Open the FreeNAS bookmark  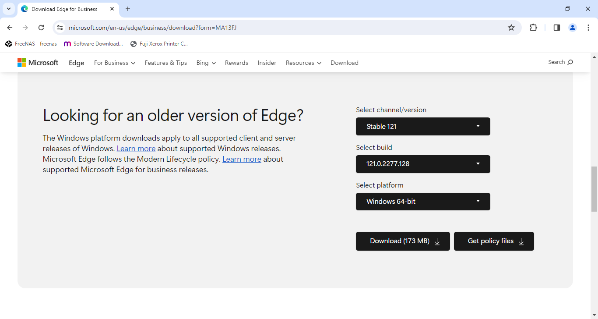31,43
